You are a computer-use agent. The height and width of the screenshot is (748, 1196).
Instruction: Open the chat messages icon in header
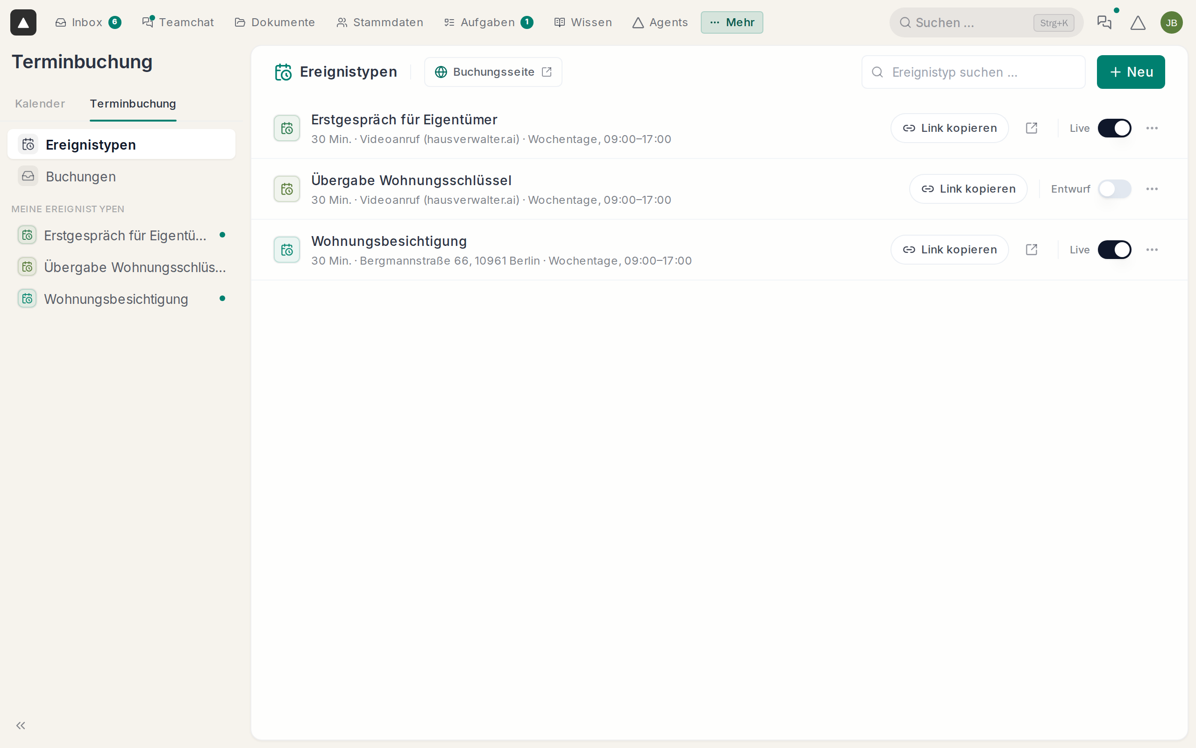coord(1103,22)
